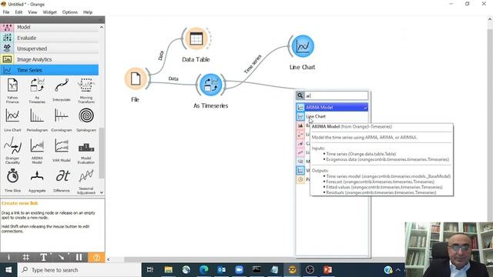Show hidden system tray icons
Viewport: 493px width, 277px height.
(x=398, y=270)
